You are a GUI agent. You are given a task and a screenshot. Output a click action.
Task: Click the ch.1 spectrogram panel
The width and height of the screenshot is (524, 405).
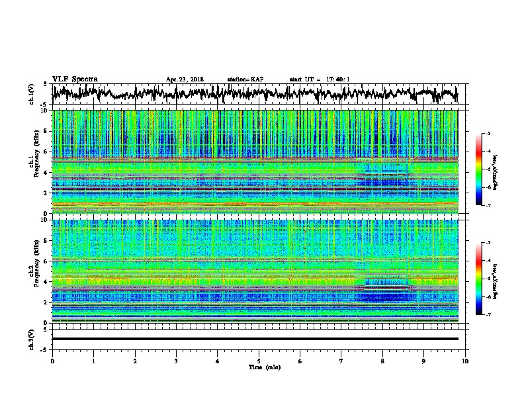pyautogui.click(x=255, y=161)
